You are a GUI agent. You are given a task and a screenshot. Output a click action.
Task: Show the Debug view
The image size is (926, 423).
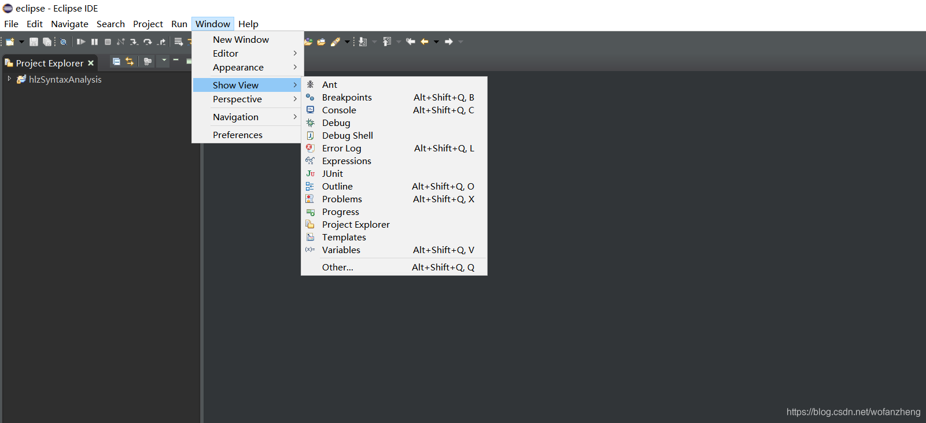pyautogui.click(x=394, y=123)
